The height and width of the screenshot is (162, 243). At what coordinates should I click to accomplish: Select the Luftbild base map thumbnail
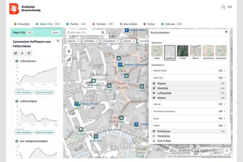[182, 53]
